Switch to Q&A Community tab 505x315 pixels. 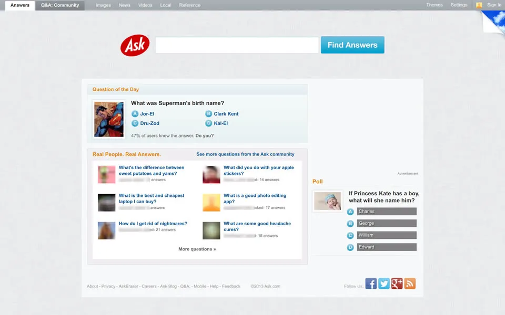click(x=60, y=5)
